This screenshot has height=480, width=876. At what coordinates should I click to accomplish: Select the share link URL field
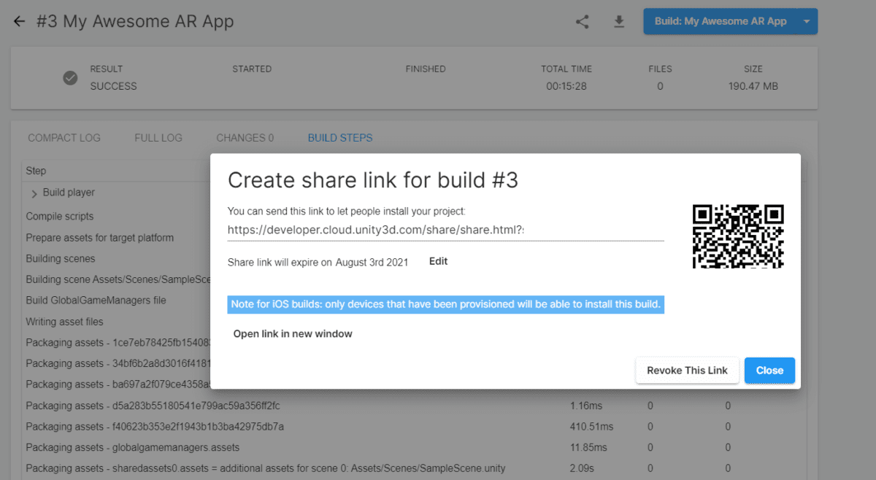pos(445,230)
